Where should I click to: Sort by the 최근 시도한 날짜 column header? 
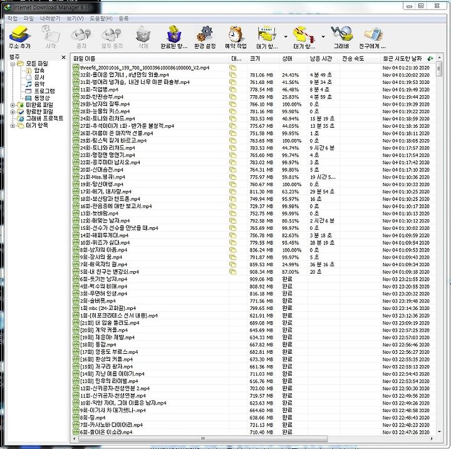tap(408, 58)
